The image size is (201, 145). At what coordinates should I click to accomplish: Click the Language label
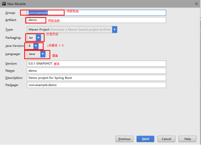13,54
